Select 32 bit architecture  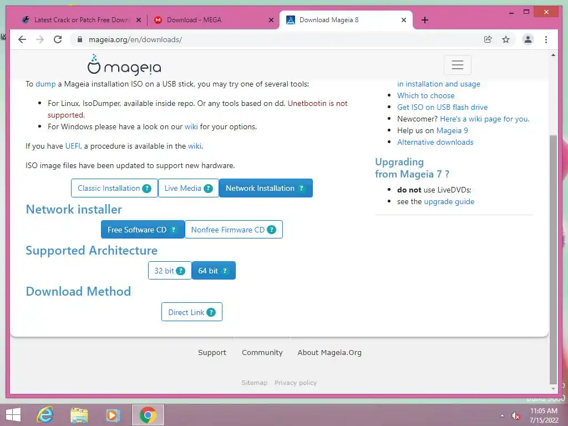[170, 271]
